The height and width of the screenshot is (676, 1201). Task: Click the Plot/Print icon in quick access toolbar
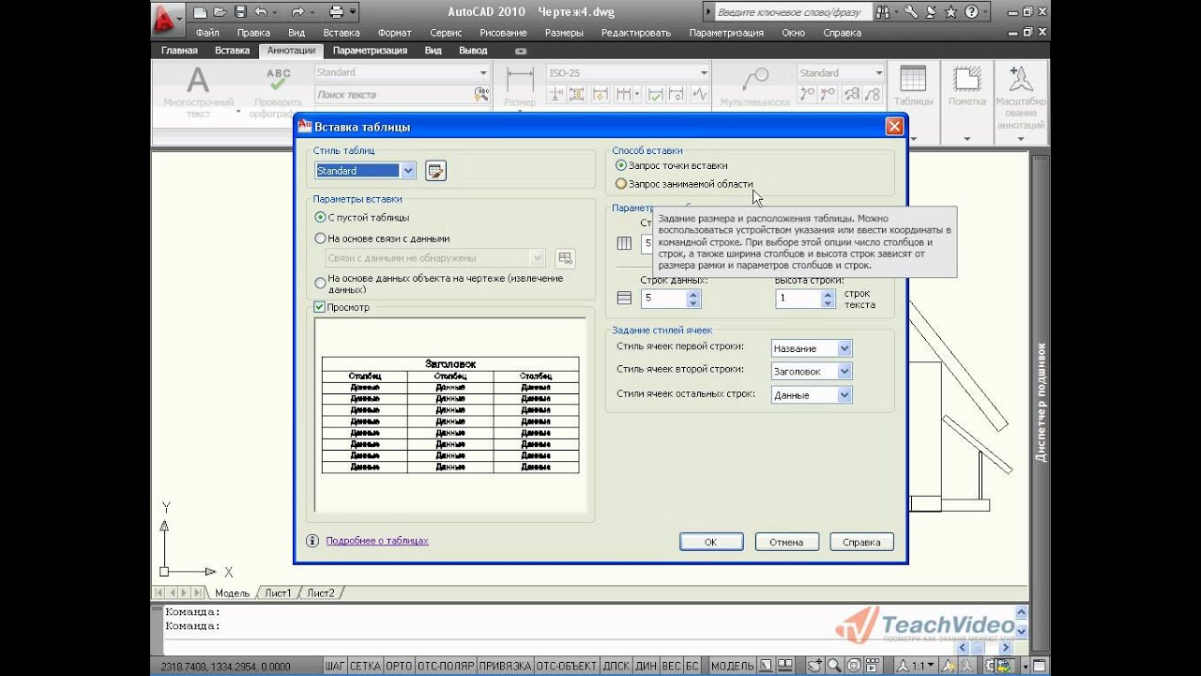pos(336,12)
